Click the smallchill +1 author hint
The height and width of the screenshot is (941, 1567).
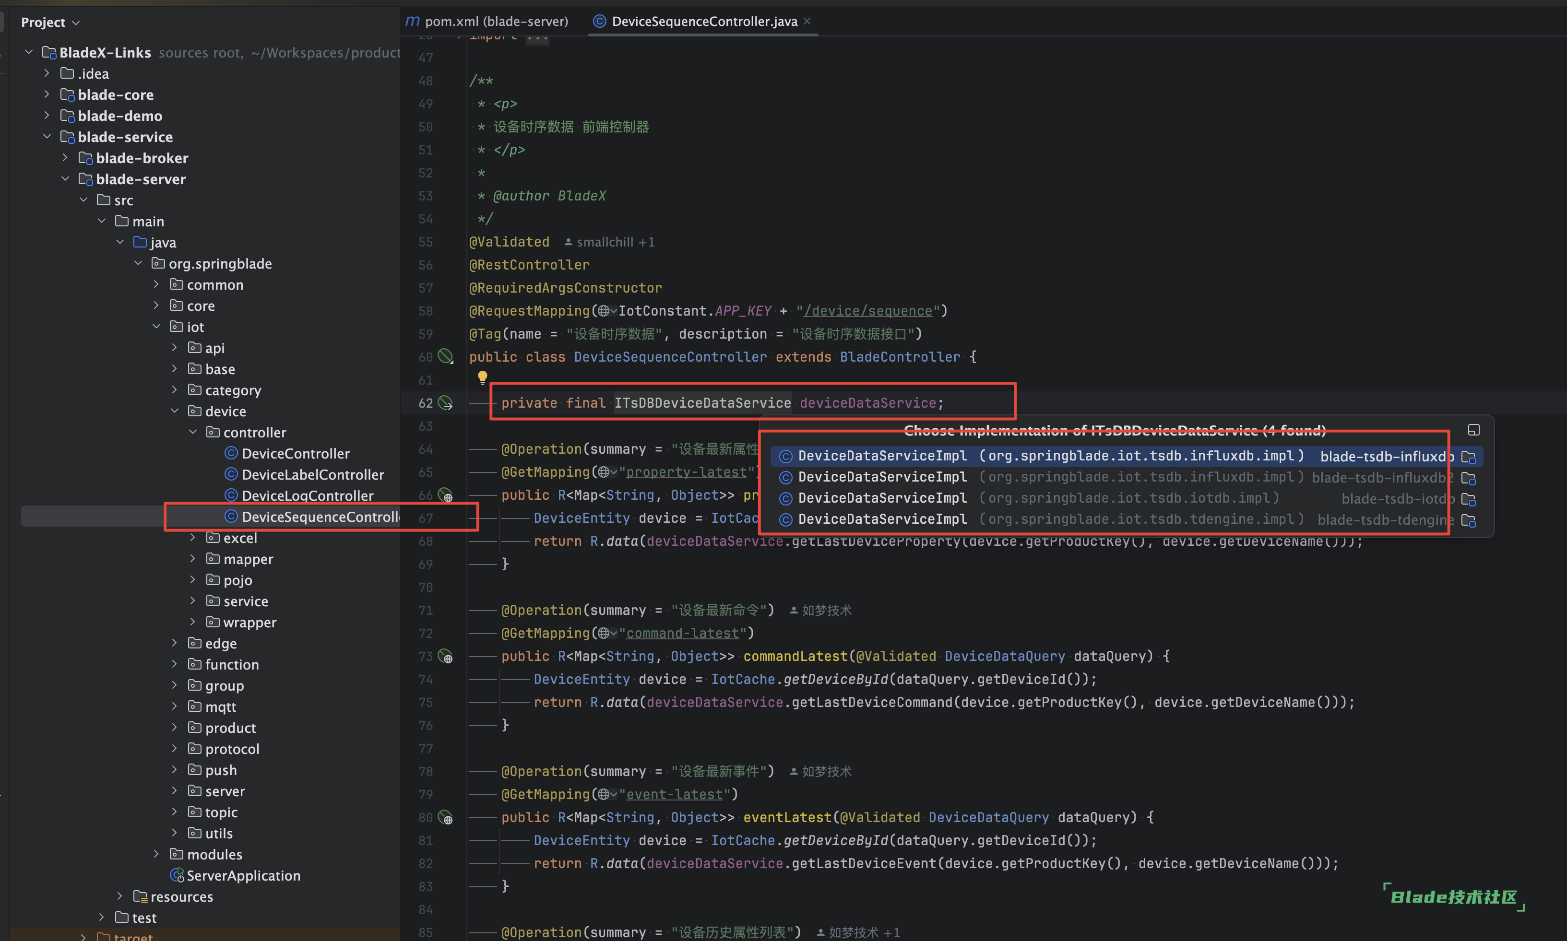[609, 242]
